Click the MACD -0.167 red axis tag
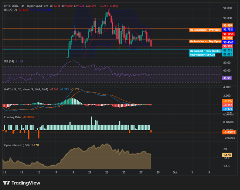 tap(227, 105)
